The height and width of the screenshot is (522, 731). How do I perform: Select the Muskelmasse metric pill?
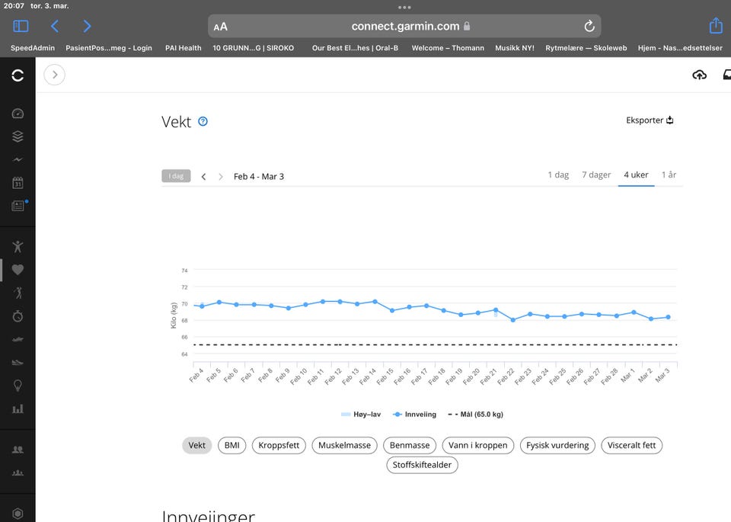pos(344,446)
